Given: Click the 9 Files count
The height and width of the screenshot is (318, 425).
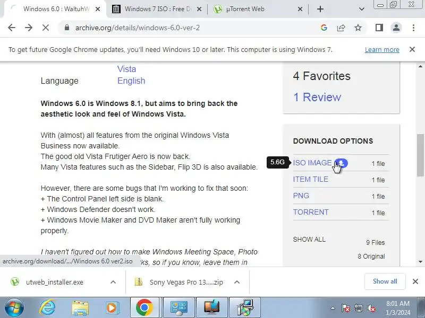Looking at the screenshot, I should point(376,243).
